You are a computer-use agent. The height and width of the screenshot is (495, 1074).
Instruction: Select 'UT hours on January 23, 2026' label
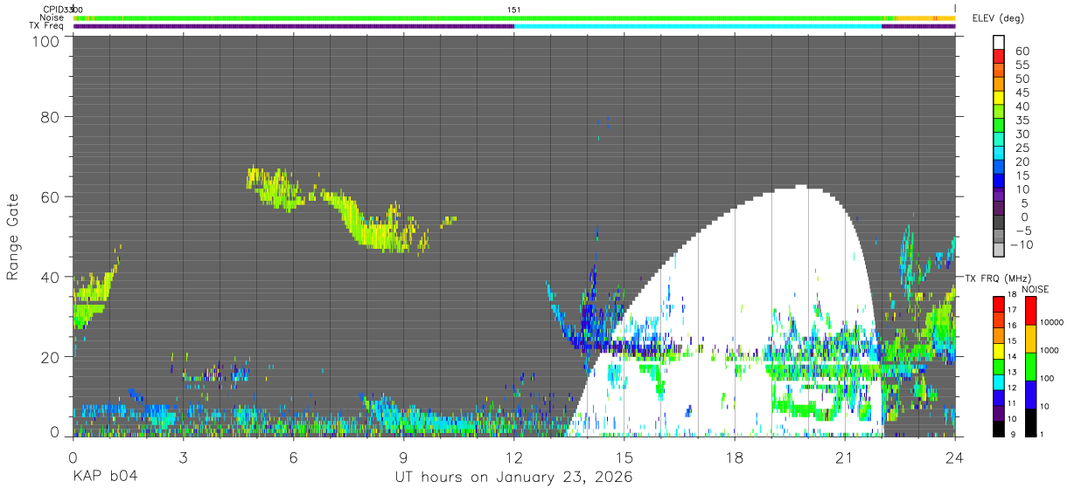513,477
